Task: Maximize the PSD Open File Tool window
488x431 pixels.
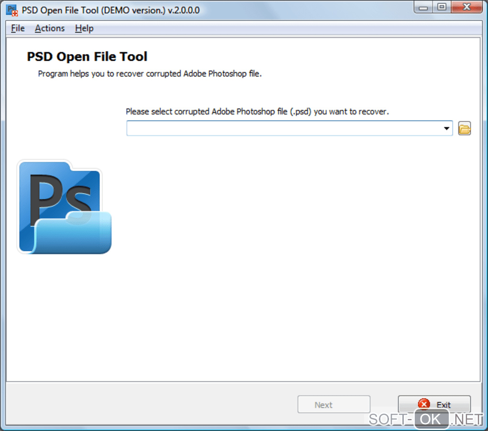Action: [x=441, y=7]
